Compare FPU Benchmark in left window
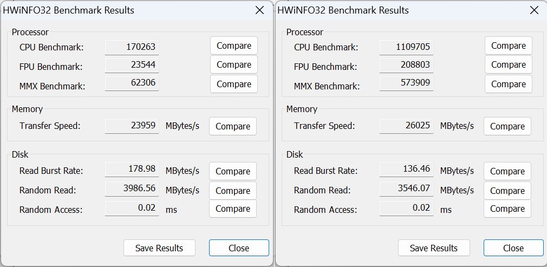The height and width of the screenshot is (267, 547). tap(234, 64)
